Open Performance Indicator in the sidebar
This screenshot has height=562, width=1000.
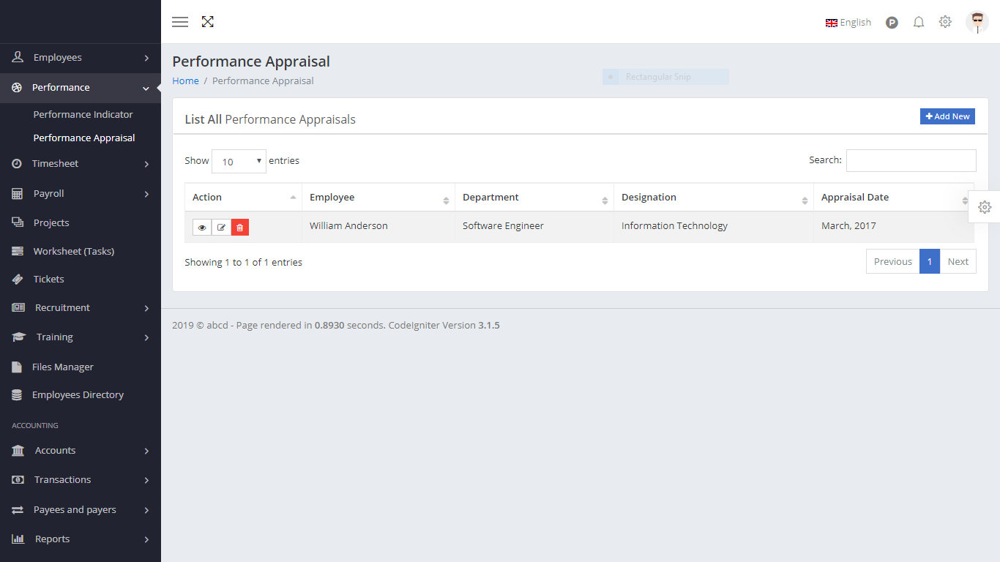(83, 115)
